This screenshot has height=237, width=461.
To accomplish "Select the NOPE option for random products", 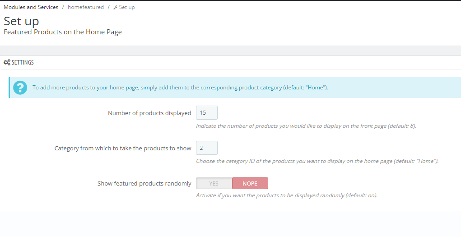I will (x=250, y=183).
